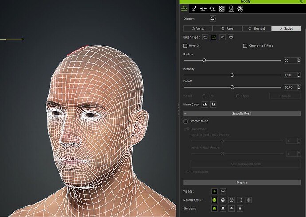Enable the Change to T-Pose checkbox

(245, 46)
